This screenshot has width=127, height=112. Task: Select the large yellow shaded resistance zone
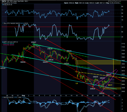[98, 62]
